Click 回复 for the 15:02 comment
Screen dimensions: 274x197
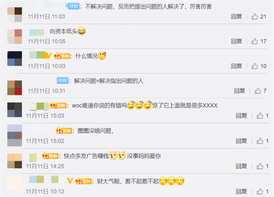(x=241, y=141)
